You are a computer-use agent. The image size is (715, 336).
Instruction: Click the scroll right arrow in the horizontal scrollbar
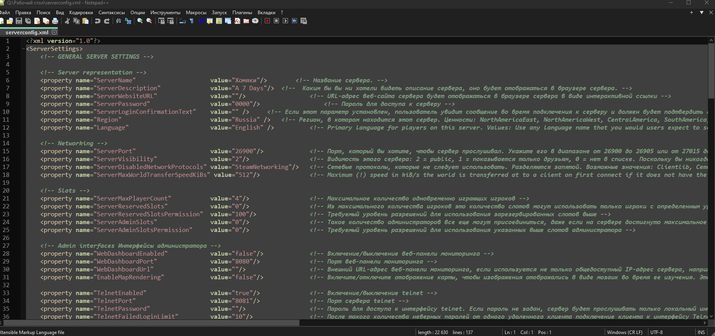pos(705,323)
